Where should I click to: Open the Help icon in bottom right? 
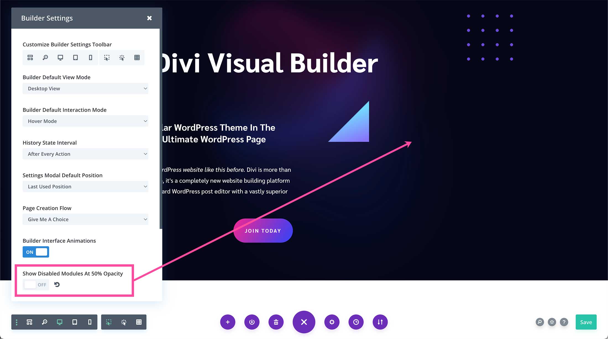coord(564,322)
